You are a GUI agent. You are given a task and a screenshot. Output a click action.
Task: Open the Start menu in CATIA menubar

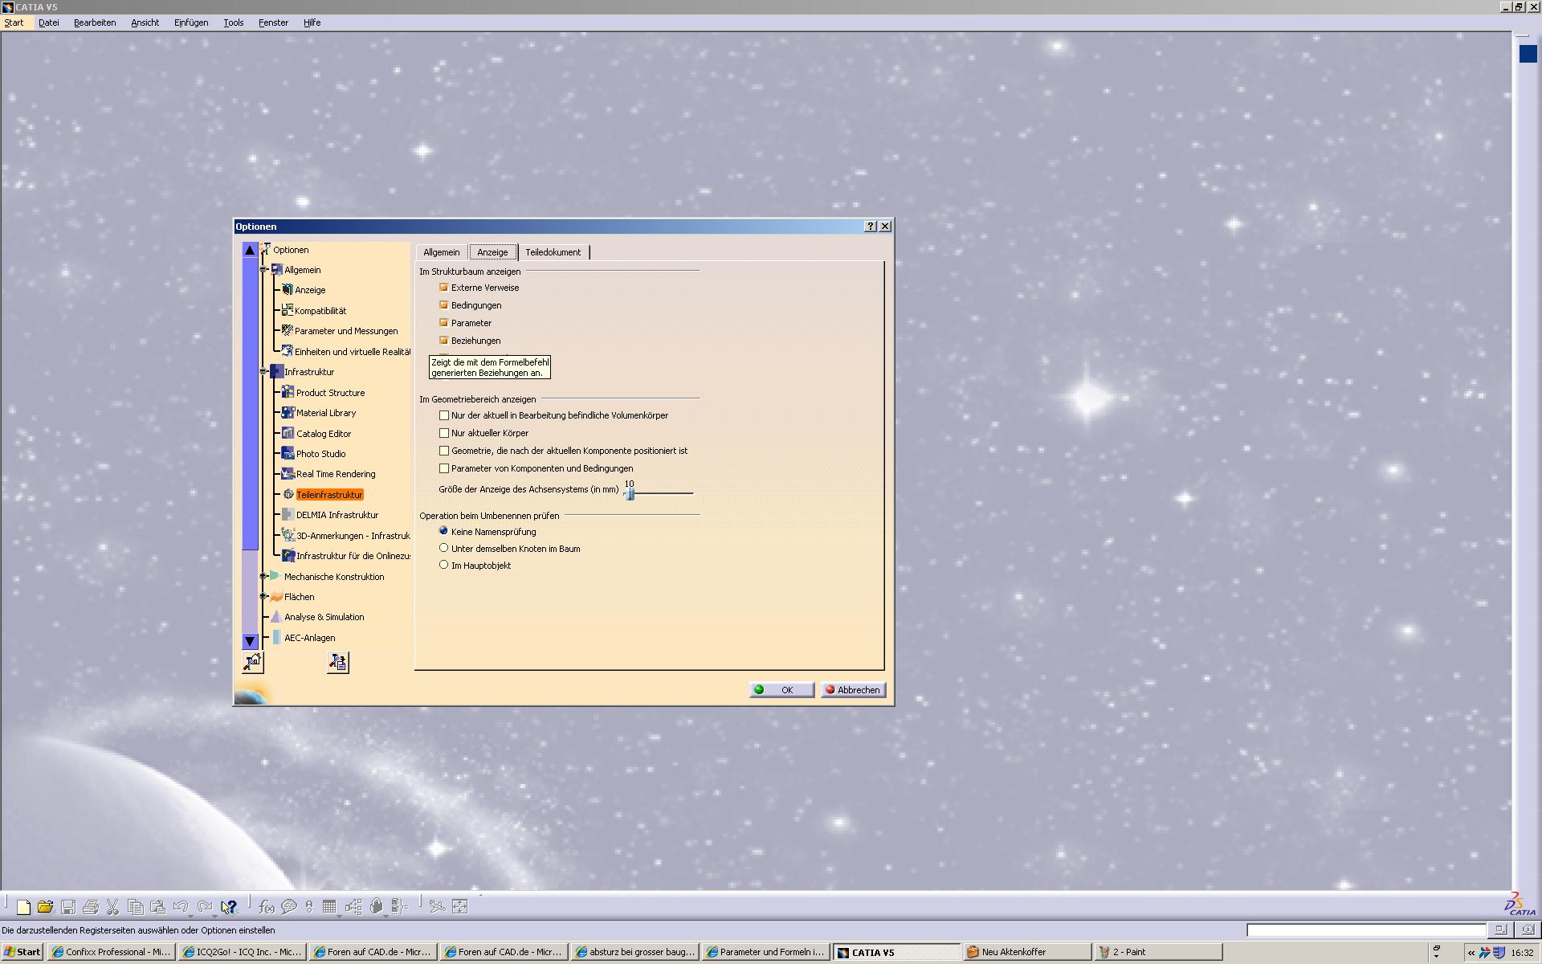click(x=14, y=22)
